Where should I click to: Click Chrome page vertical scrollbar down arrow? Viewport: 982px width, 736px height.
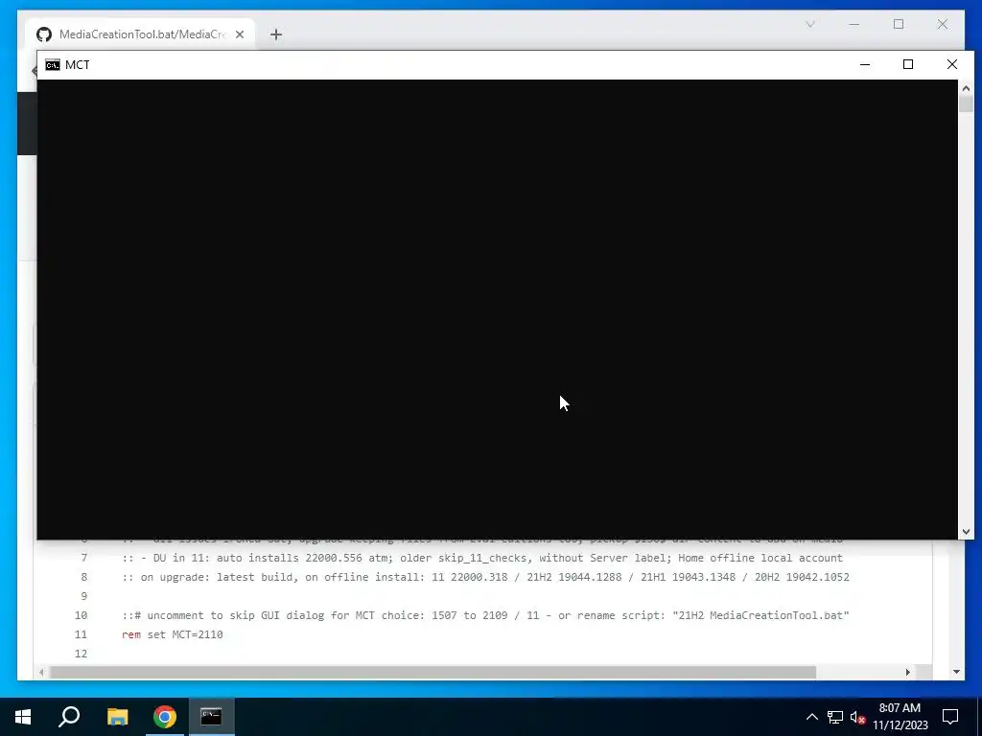(x=956, y=672)
